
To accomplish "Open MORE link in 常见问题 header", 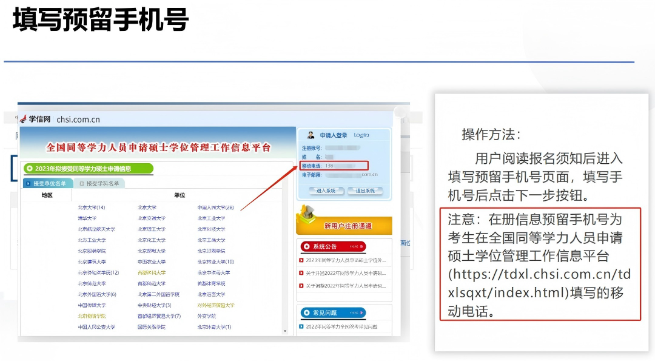I will point(355,313).
